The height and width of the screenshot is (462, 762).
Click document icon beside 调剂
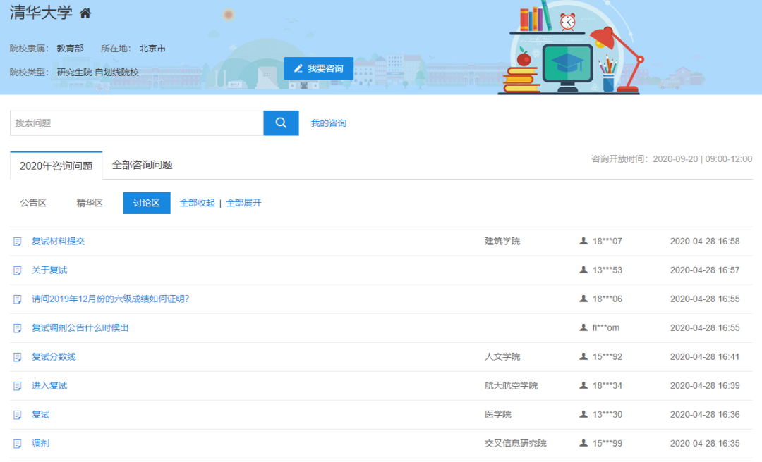[x=18, y=444]
